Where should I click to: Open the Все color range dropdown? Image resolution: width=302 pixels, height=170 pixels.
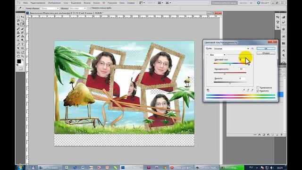[218, 55]
